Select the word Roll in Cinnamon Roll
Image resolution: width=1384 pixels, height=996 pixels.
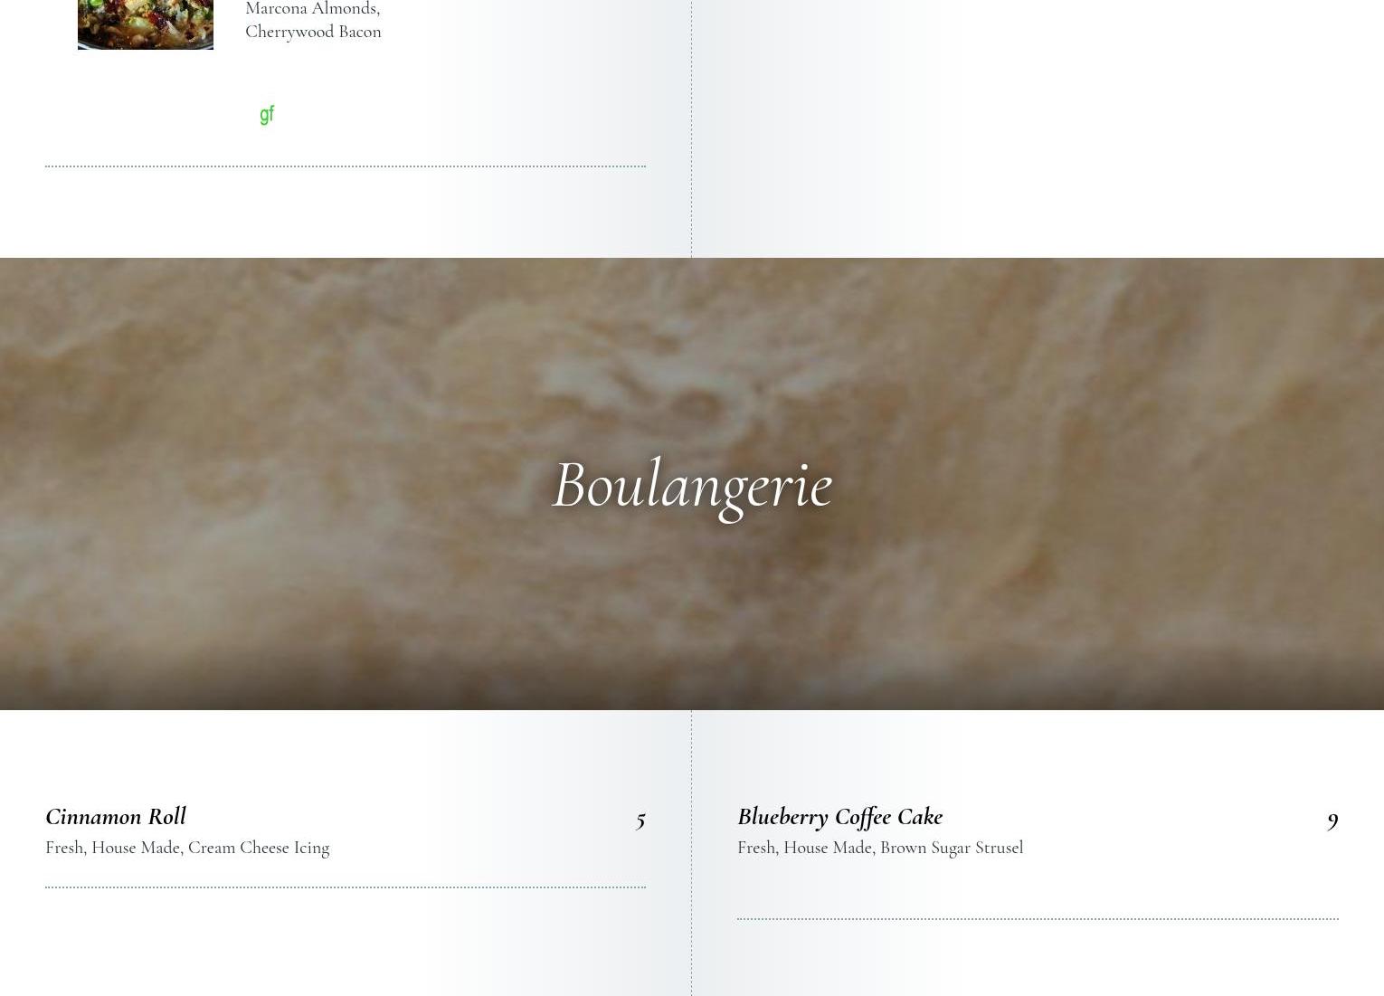coord(166,816)
